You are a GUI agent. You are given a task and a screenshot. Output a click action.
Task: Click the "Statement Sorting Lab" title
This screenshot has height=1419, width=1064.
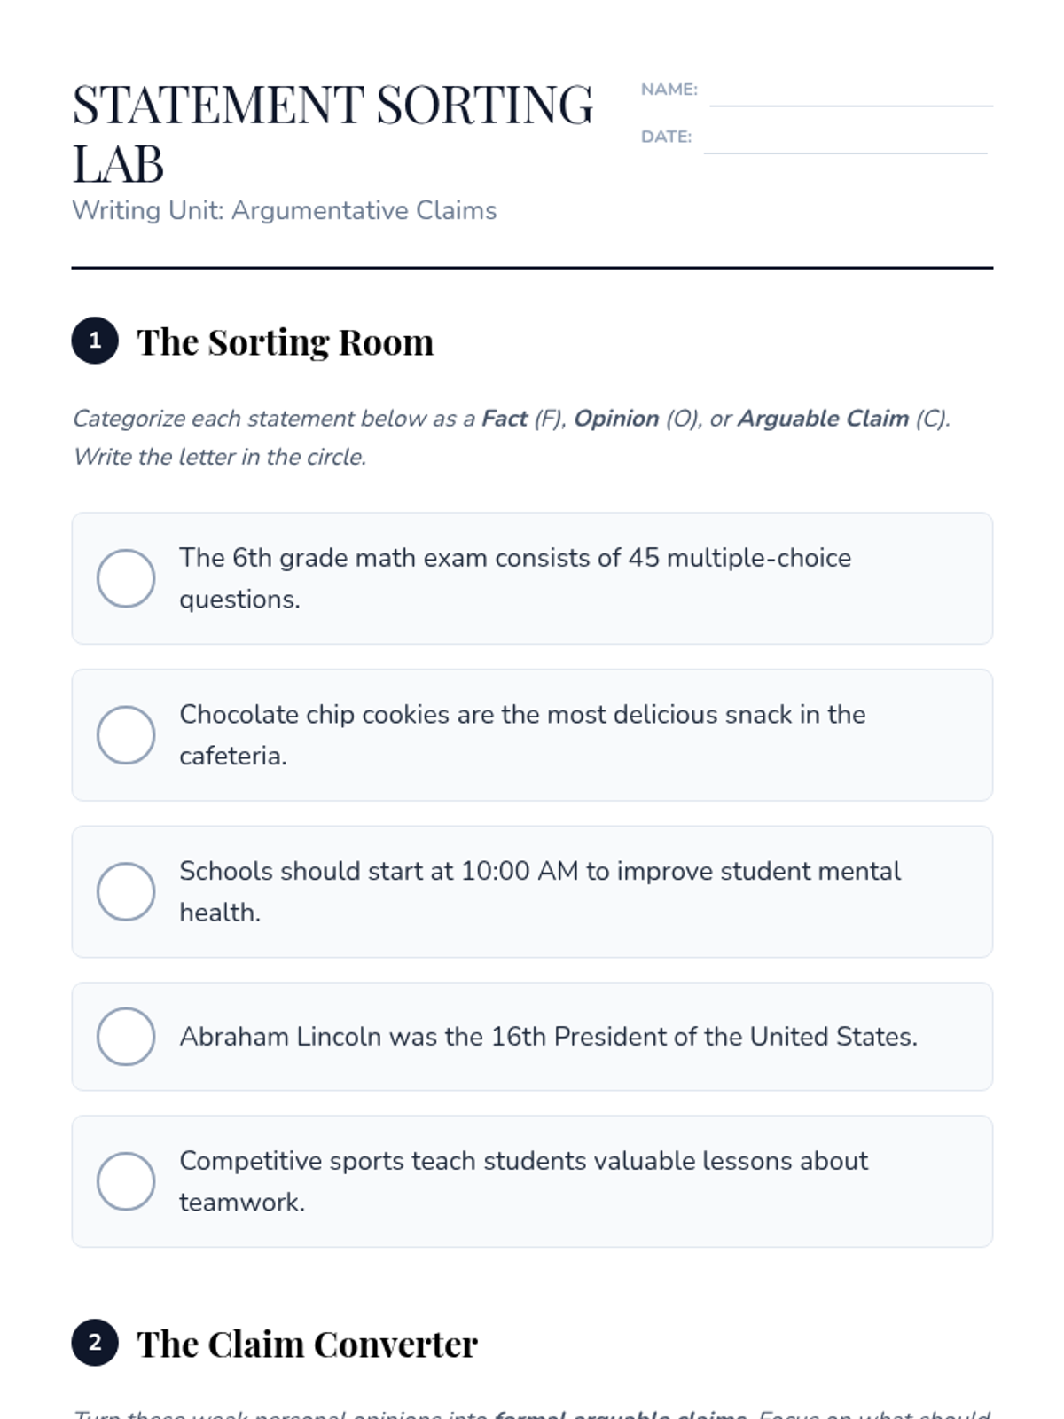(332, 133)
